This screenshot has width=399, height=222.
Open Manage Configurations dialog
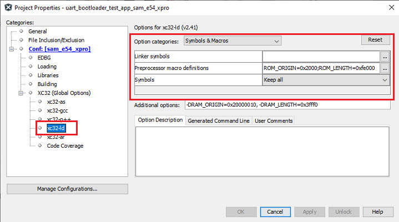click(x=67, y=189)
